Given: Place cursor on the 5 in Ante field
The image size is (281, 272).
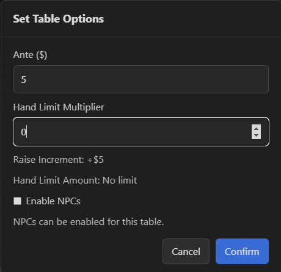Looking at the screenshot, I should (x=24, y=79).
